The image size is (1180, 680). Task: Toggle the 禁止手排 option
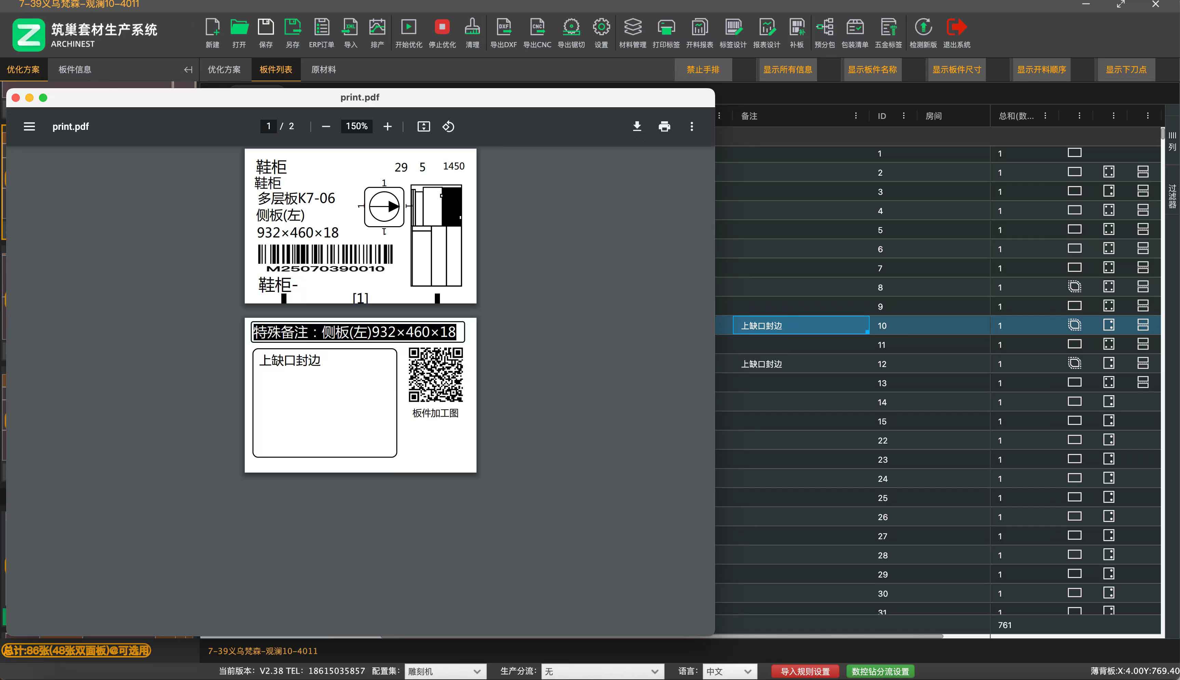tap(702, 70)
